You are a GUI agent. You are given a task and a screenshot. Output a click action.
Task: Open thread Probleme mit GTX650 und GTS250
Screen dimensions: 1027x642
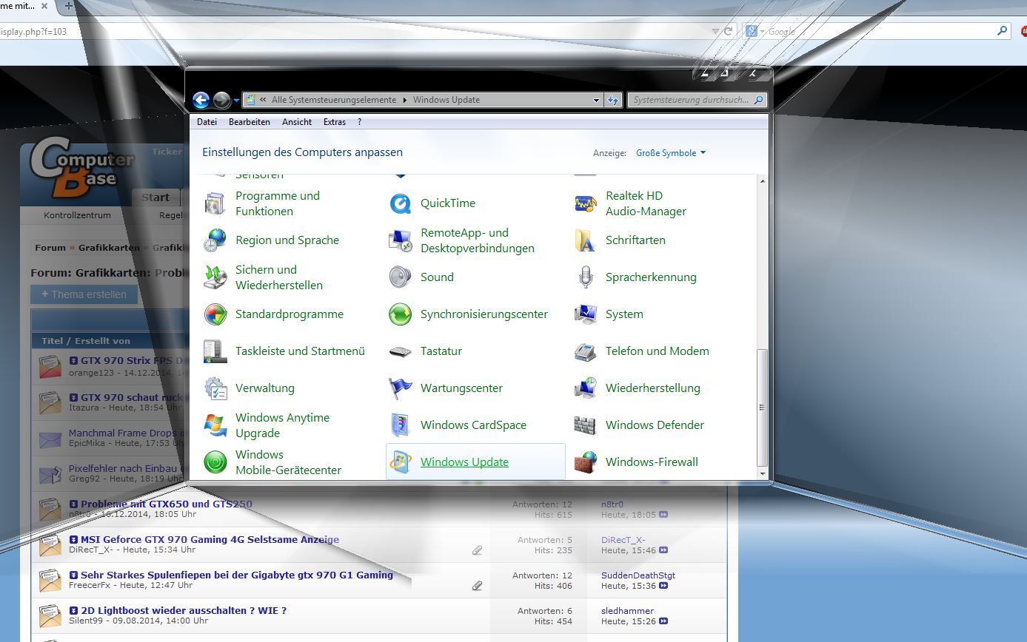click(x=167, y=504)
